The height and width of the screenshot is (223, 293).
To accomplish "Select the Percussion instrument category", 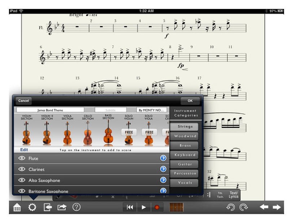I will [184, 173].
